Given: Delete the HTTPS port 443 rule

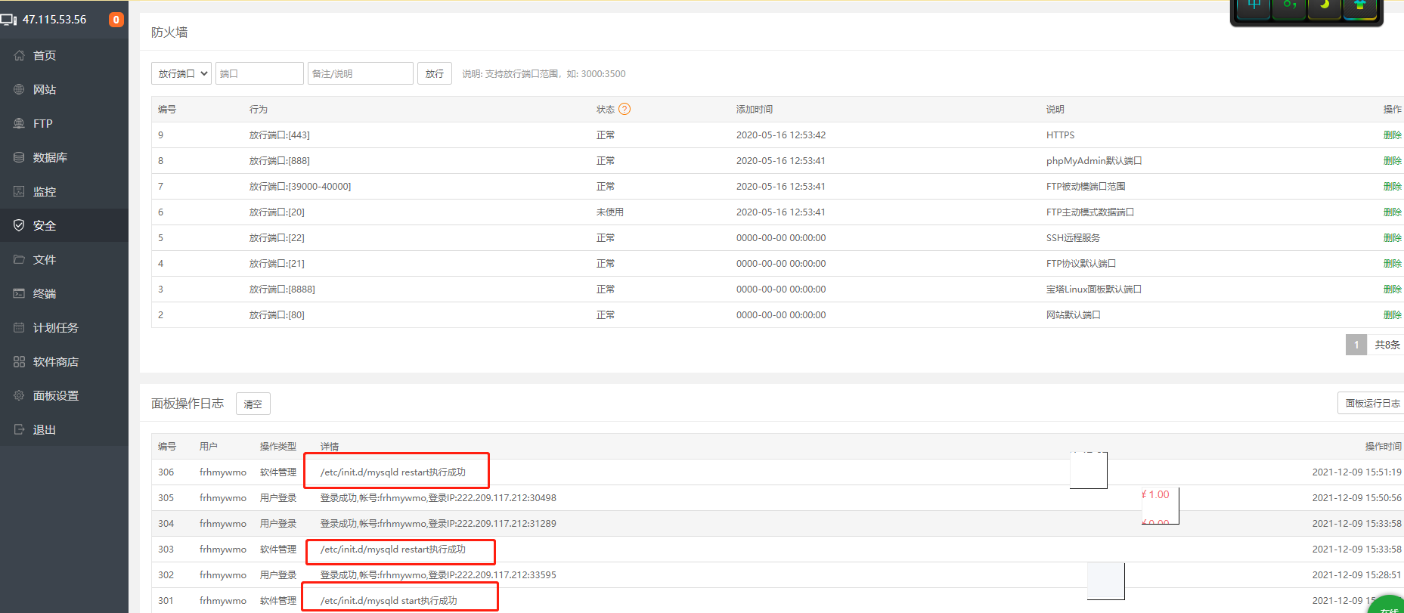Looking at the screenshot, I should (1392, 135).
